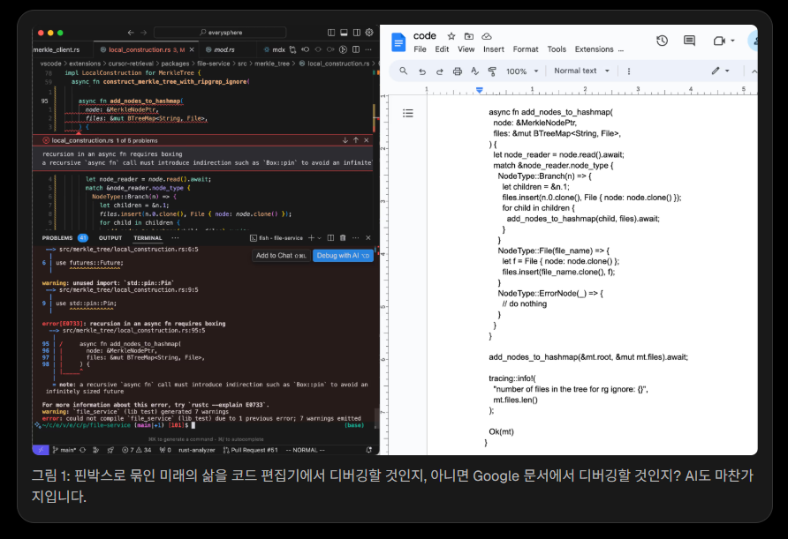The width and height of the screenshot is (788, 539).
Task: Click the Docs search magnifier tool
Action: 404,71
